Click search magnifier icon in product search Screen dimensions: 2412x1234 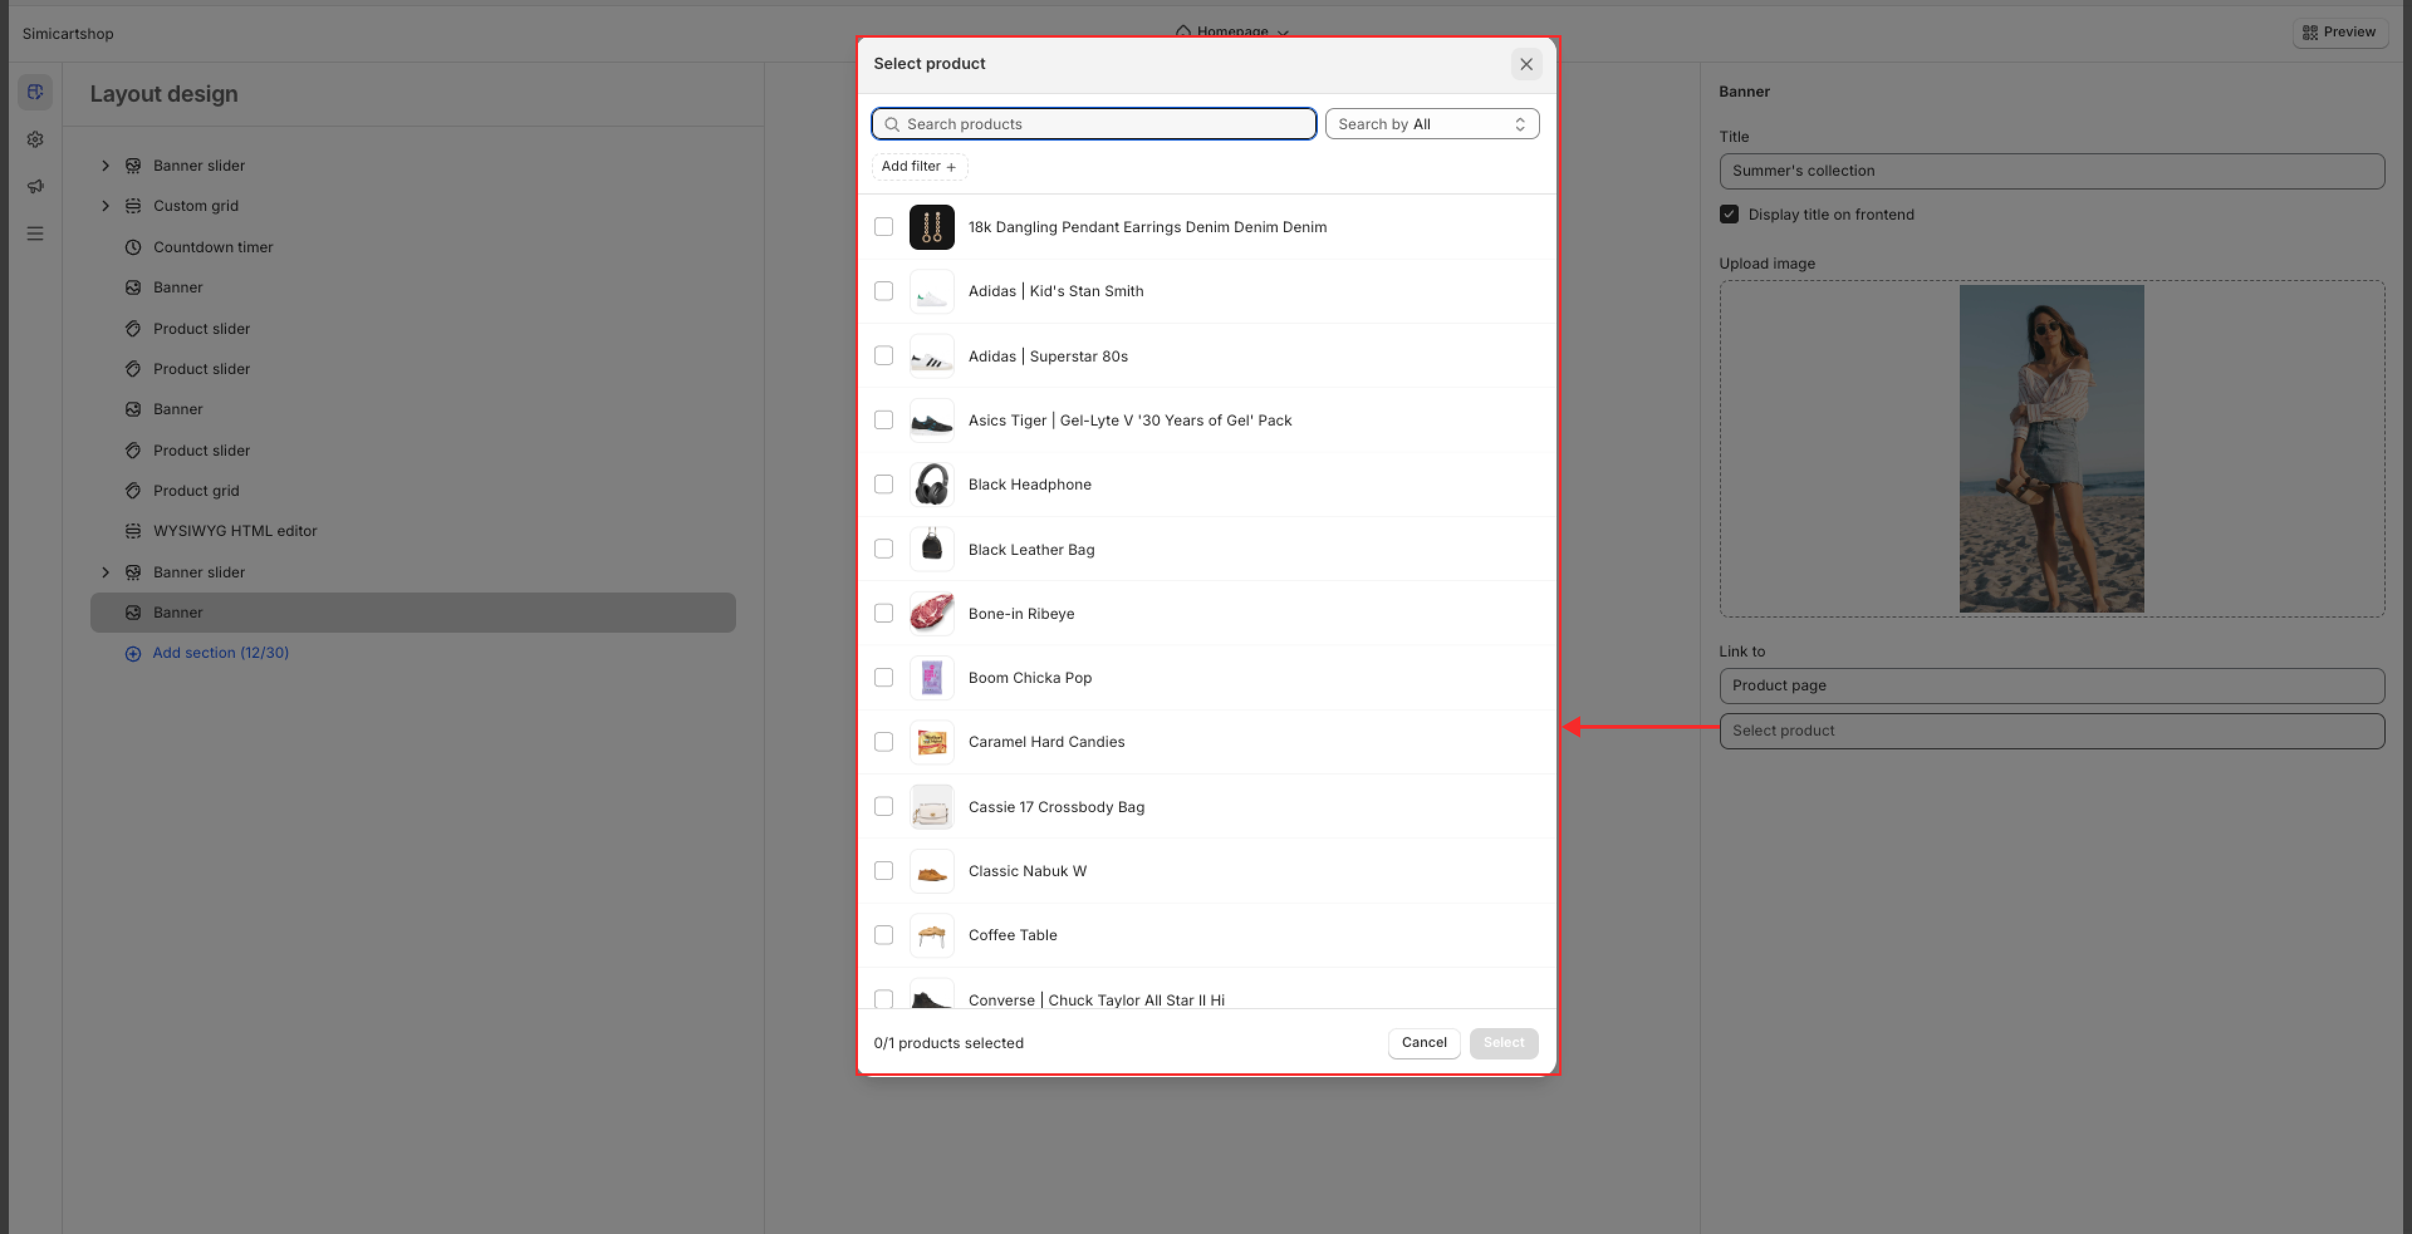tap(891, 124)
